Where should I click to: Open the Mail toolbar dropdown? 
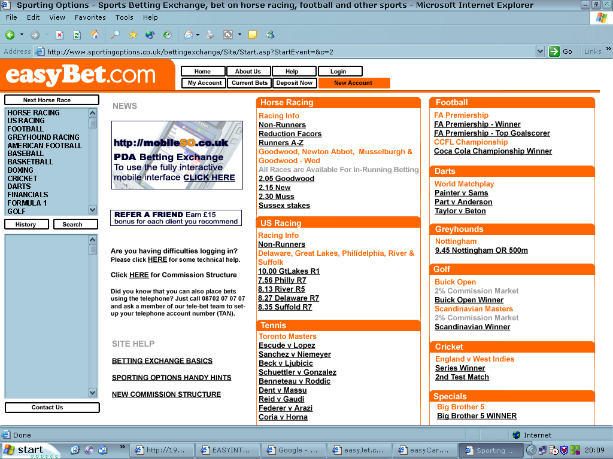click(x=198, y=35)
